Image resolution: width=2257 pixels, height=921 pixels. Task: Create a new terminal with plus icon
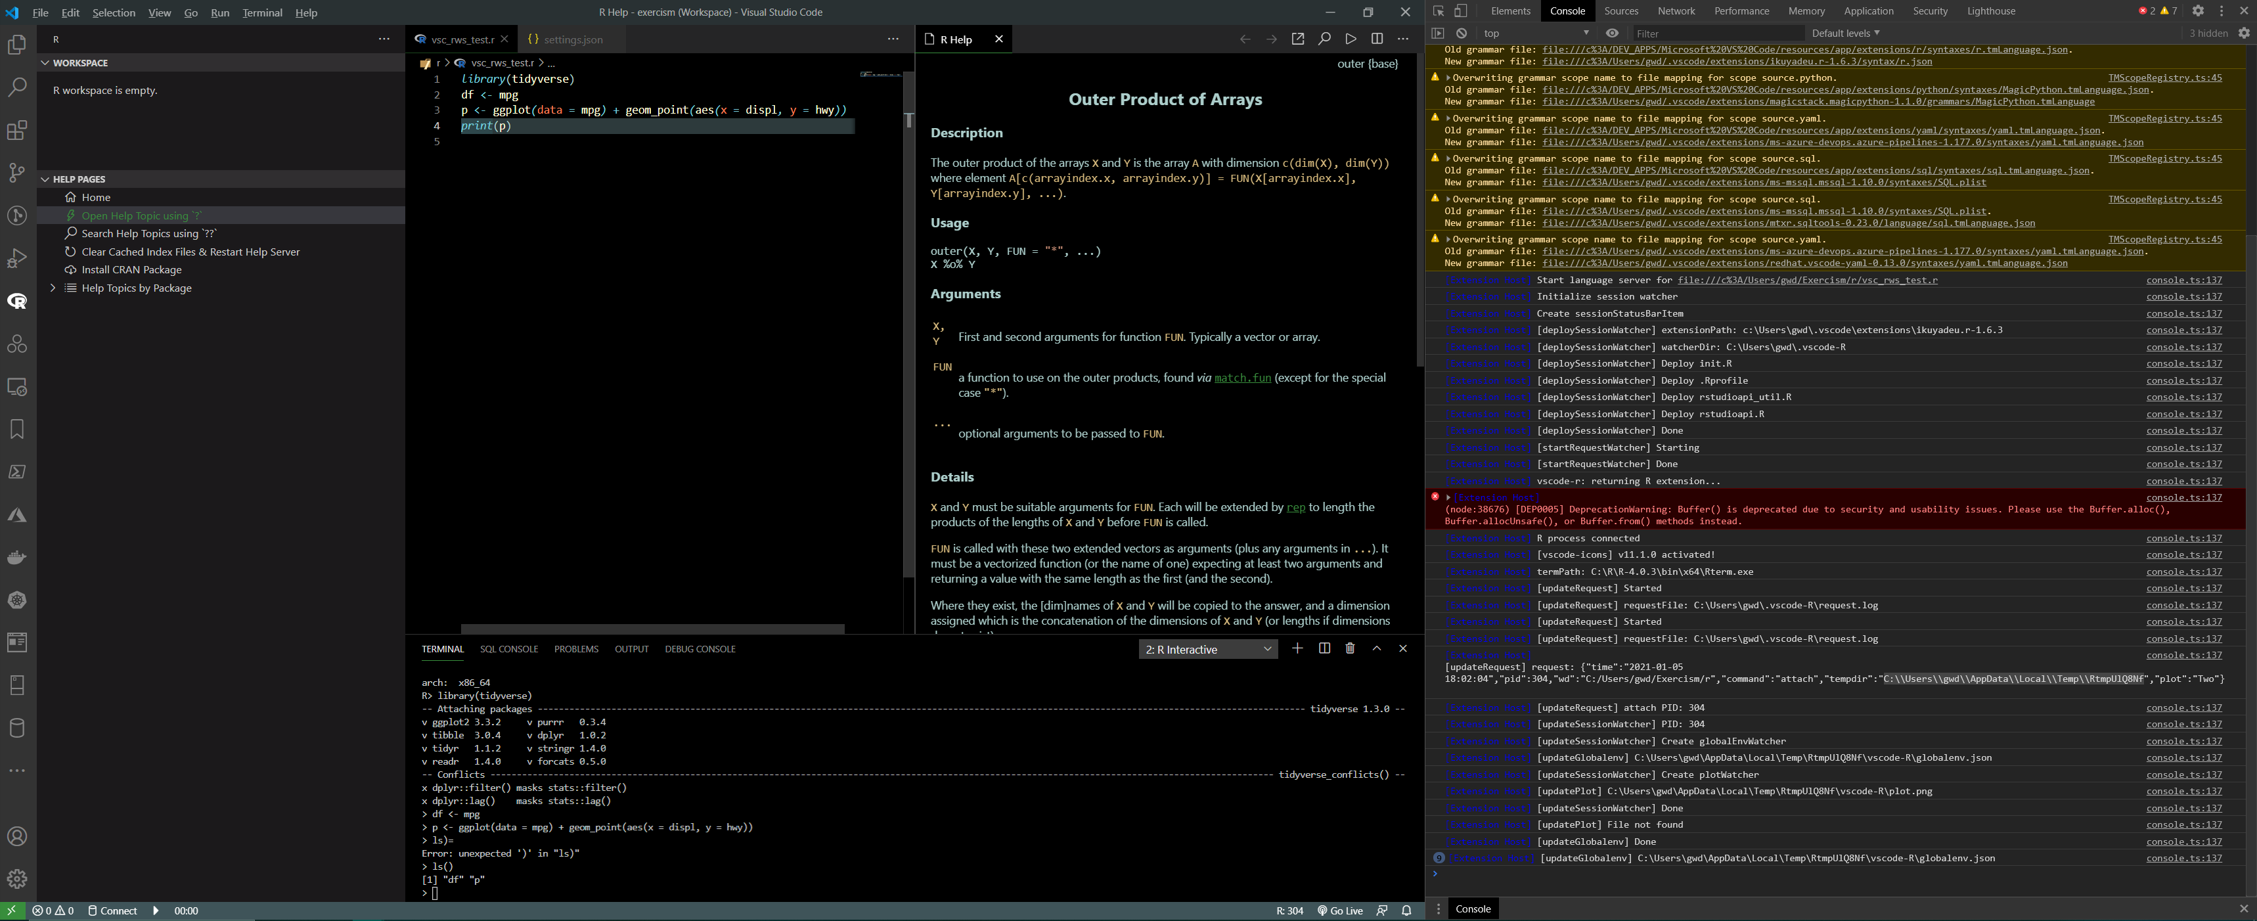1297,648
